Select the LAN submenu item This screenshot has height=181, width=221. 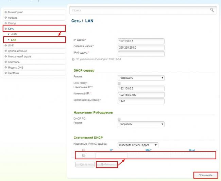point(14,40)
